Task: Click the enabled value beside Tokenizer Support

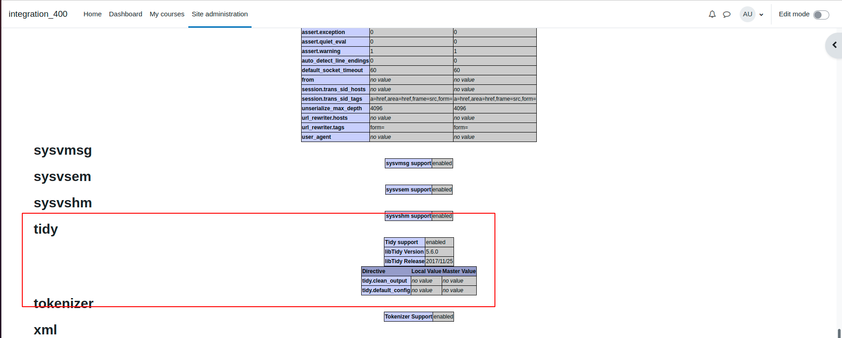Action: pos(443,317)
